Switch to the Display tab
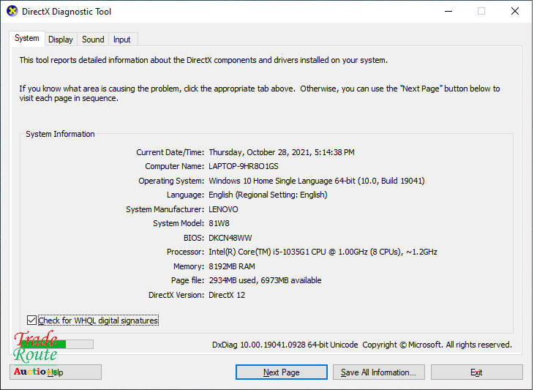Image resolution: width=537 pixels, height=390 pixels. point(61,40)
